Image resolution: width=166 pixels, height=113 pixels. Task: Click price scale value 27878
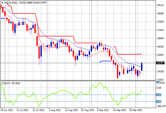tap(160, 22)
